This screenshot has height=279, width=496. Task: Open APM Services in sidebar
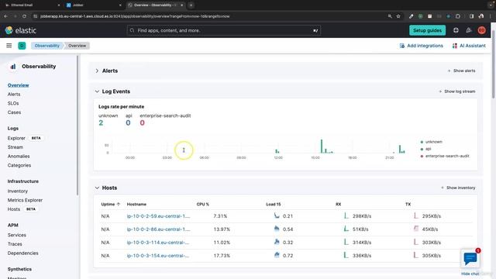(x=17, y=235)
